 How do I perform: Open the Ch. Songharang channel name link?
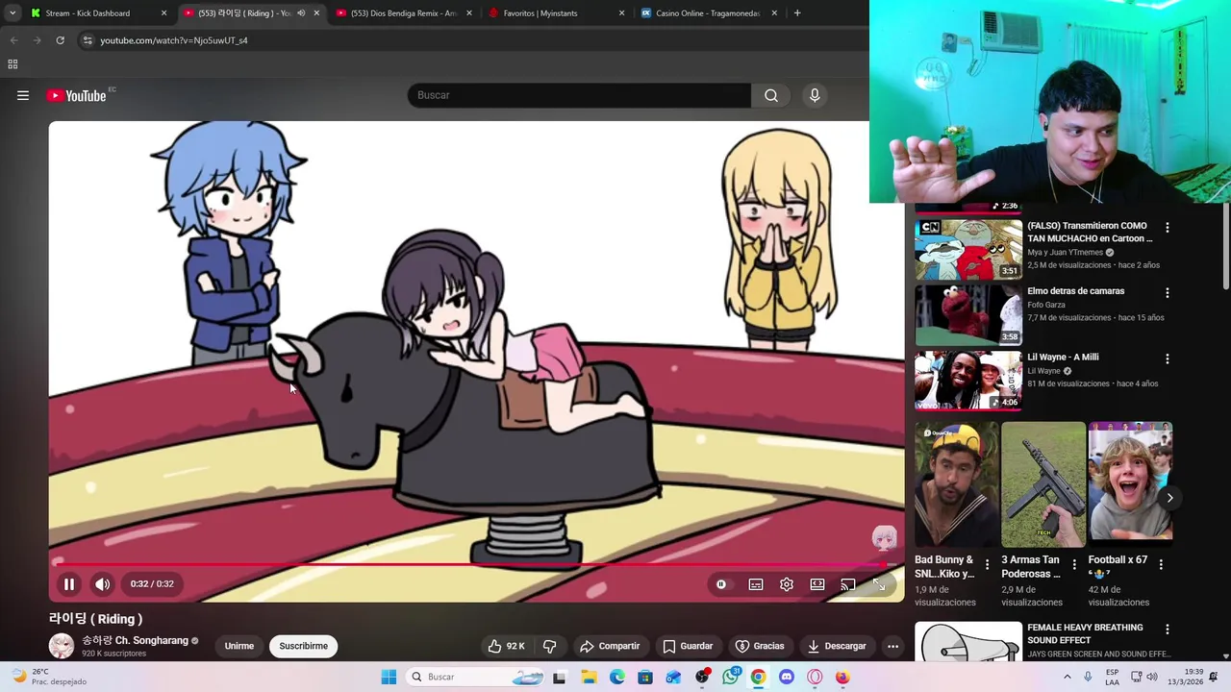135,640
